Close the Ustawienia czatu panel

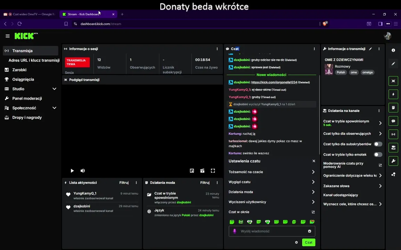314,161
